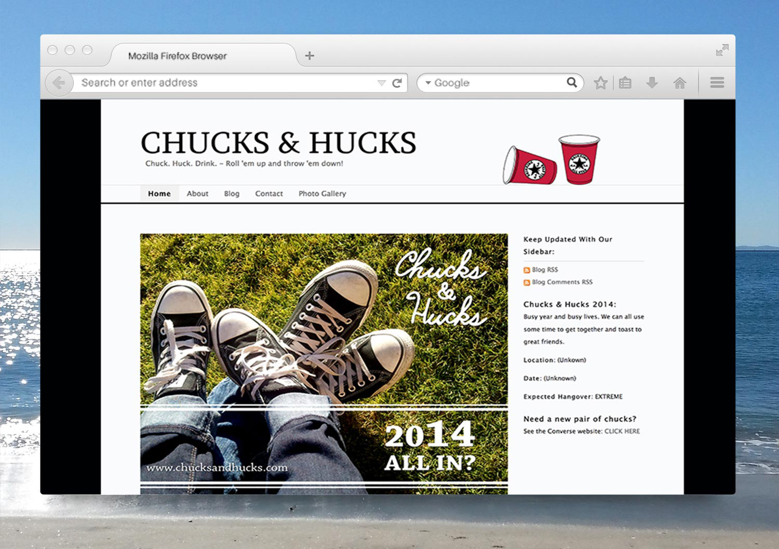Open the Blog Comments RSS link
779x549 pixels.
[561, 282]
